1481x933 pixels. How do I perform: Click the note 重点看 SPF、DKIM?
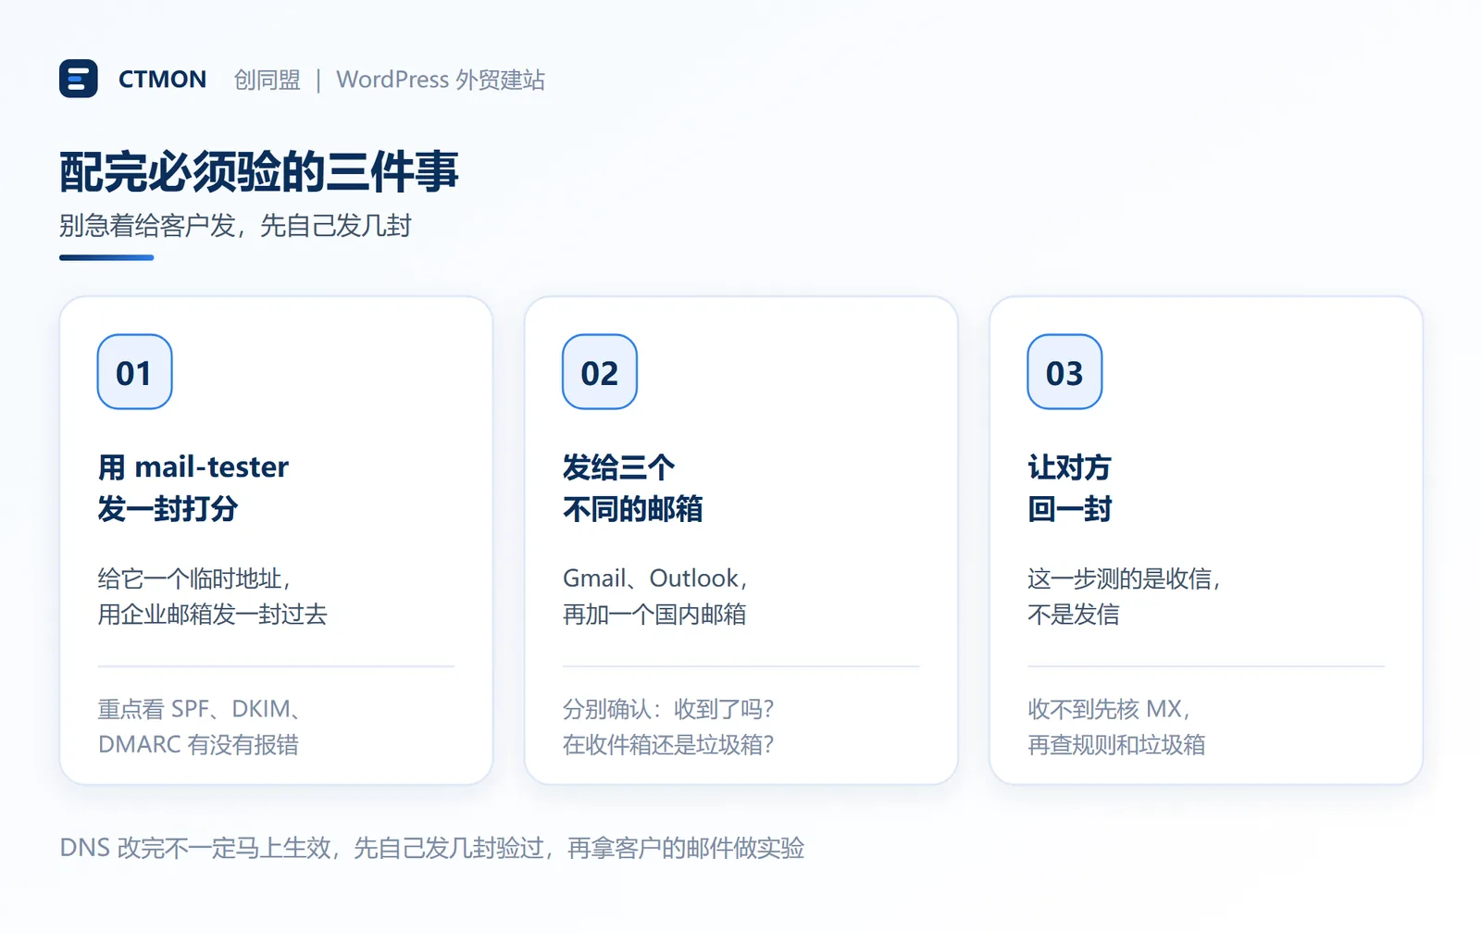tap(201, 709)
